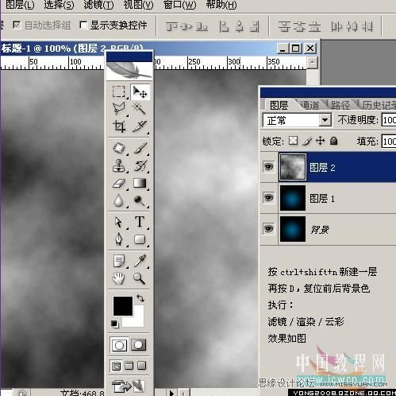Open the 选择(S) menu
This screenshot has width=396, height=396.
(x=59, y=5)
